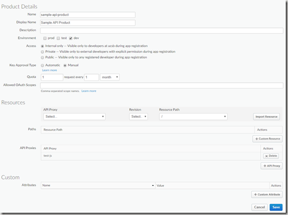Add an API Proxy
Viewport: 288px width, 215px height.
point(272,166)
